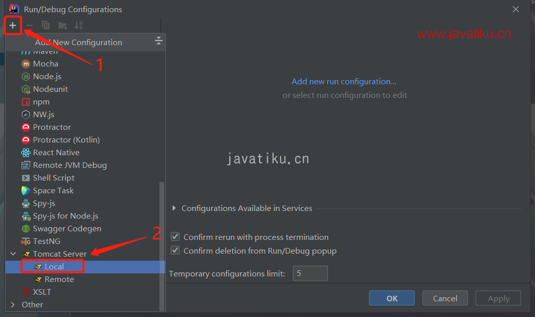Click the Remote JVM Debug icon
The width and height of the screenshot is (535, 317).
(x=26, y=165)
